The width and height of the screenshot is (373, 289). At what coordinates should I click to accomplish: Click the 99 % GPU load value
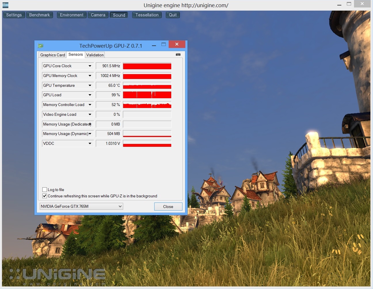(109, 95)
